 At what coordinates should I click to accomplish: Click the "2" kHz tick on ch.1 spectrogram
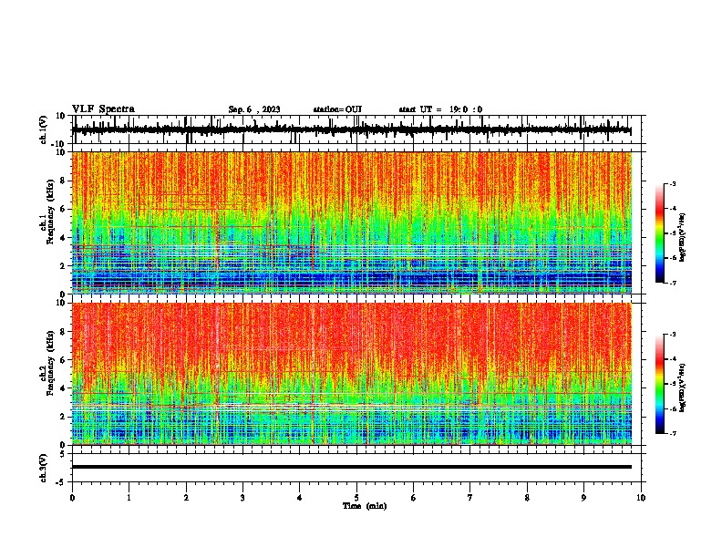tap(63, 266)
